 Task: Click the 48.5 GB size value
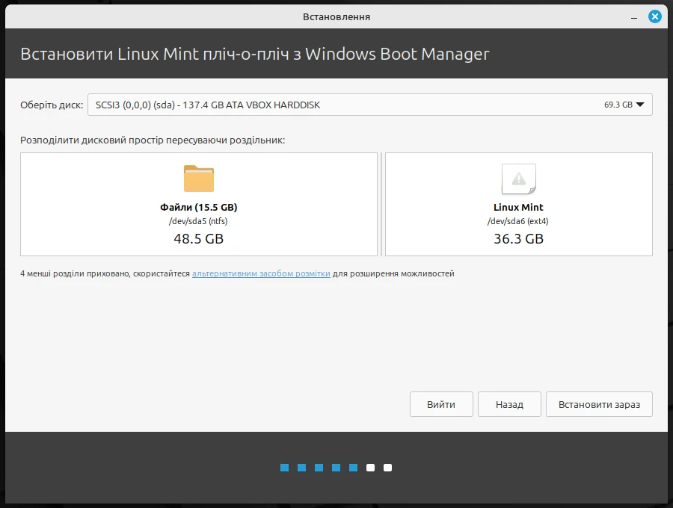[x=199, y=239]
